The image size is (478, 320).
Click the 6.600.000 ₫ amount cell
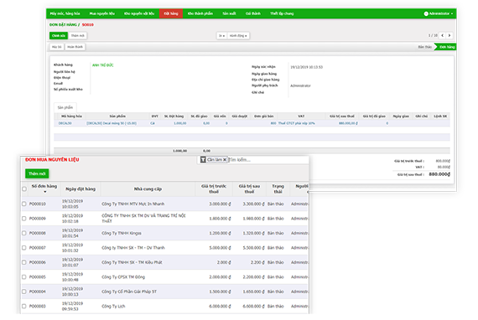pyautogui.click(x=253, y=307)
